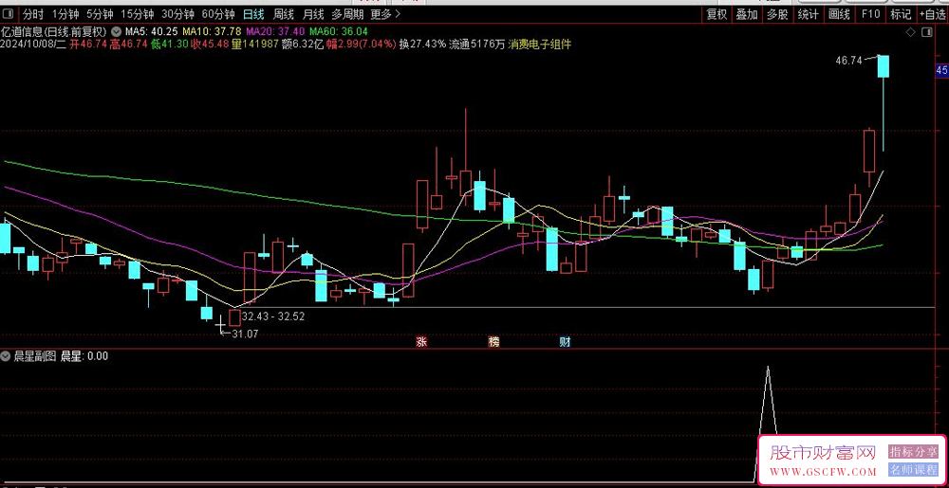Open the 统计 statistics tool
Screen dimensions: 949x488
click(808, 14)
